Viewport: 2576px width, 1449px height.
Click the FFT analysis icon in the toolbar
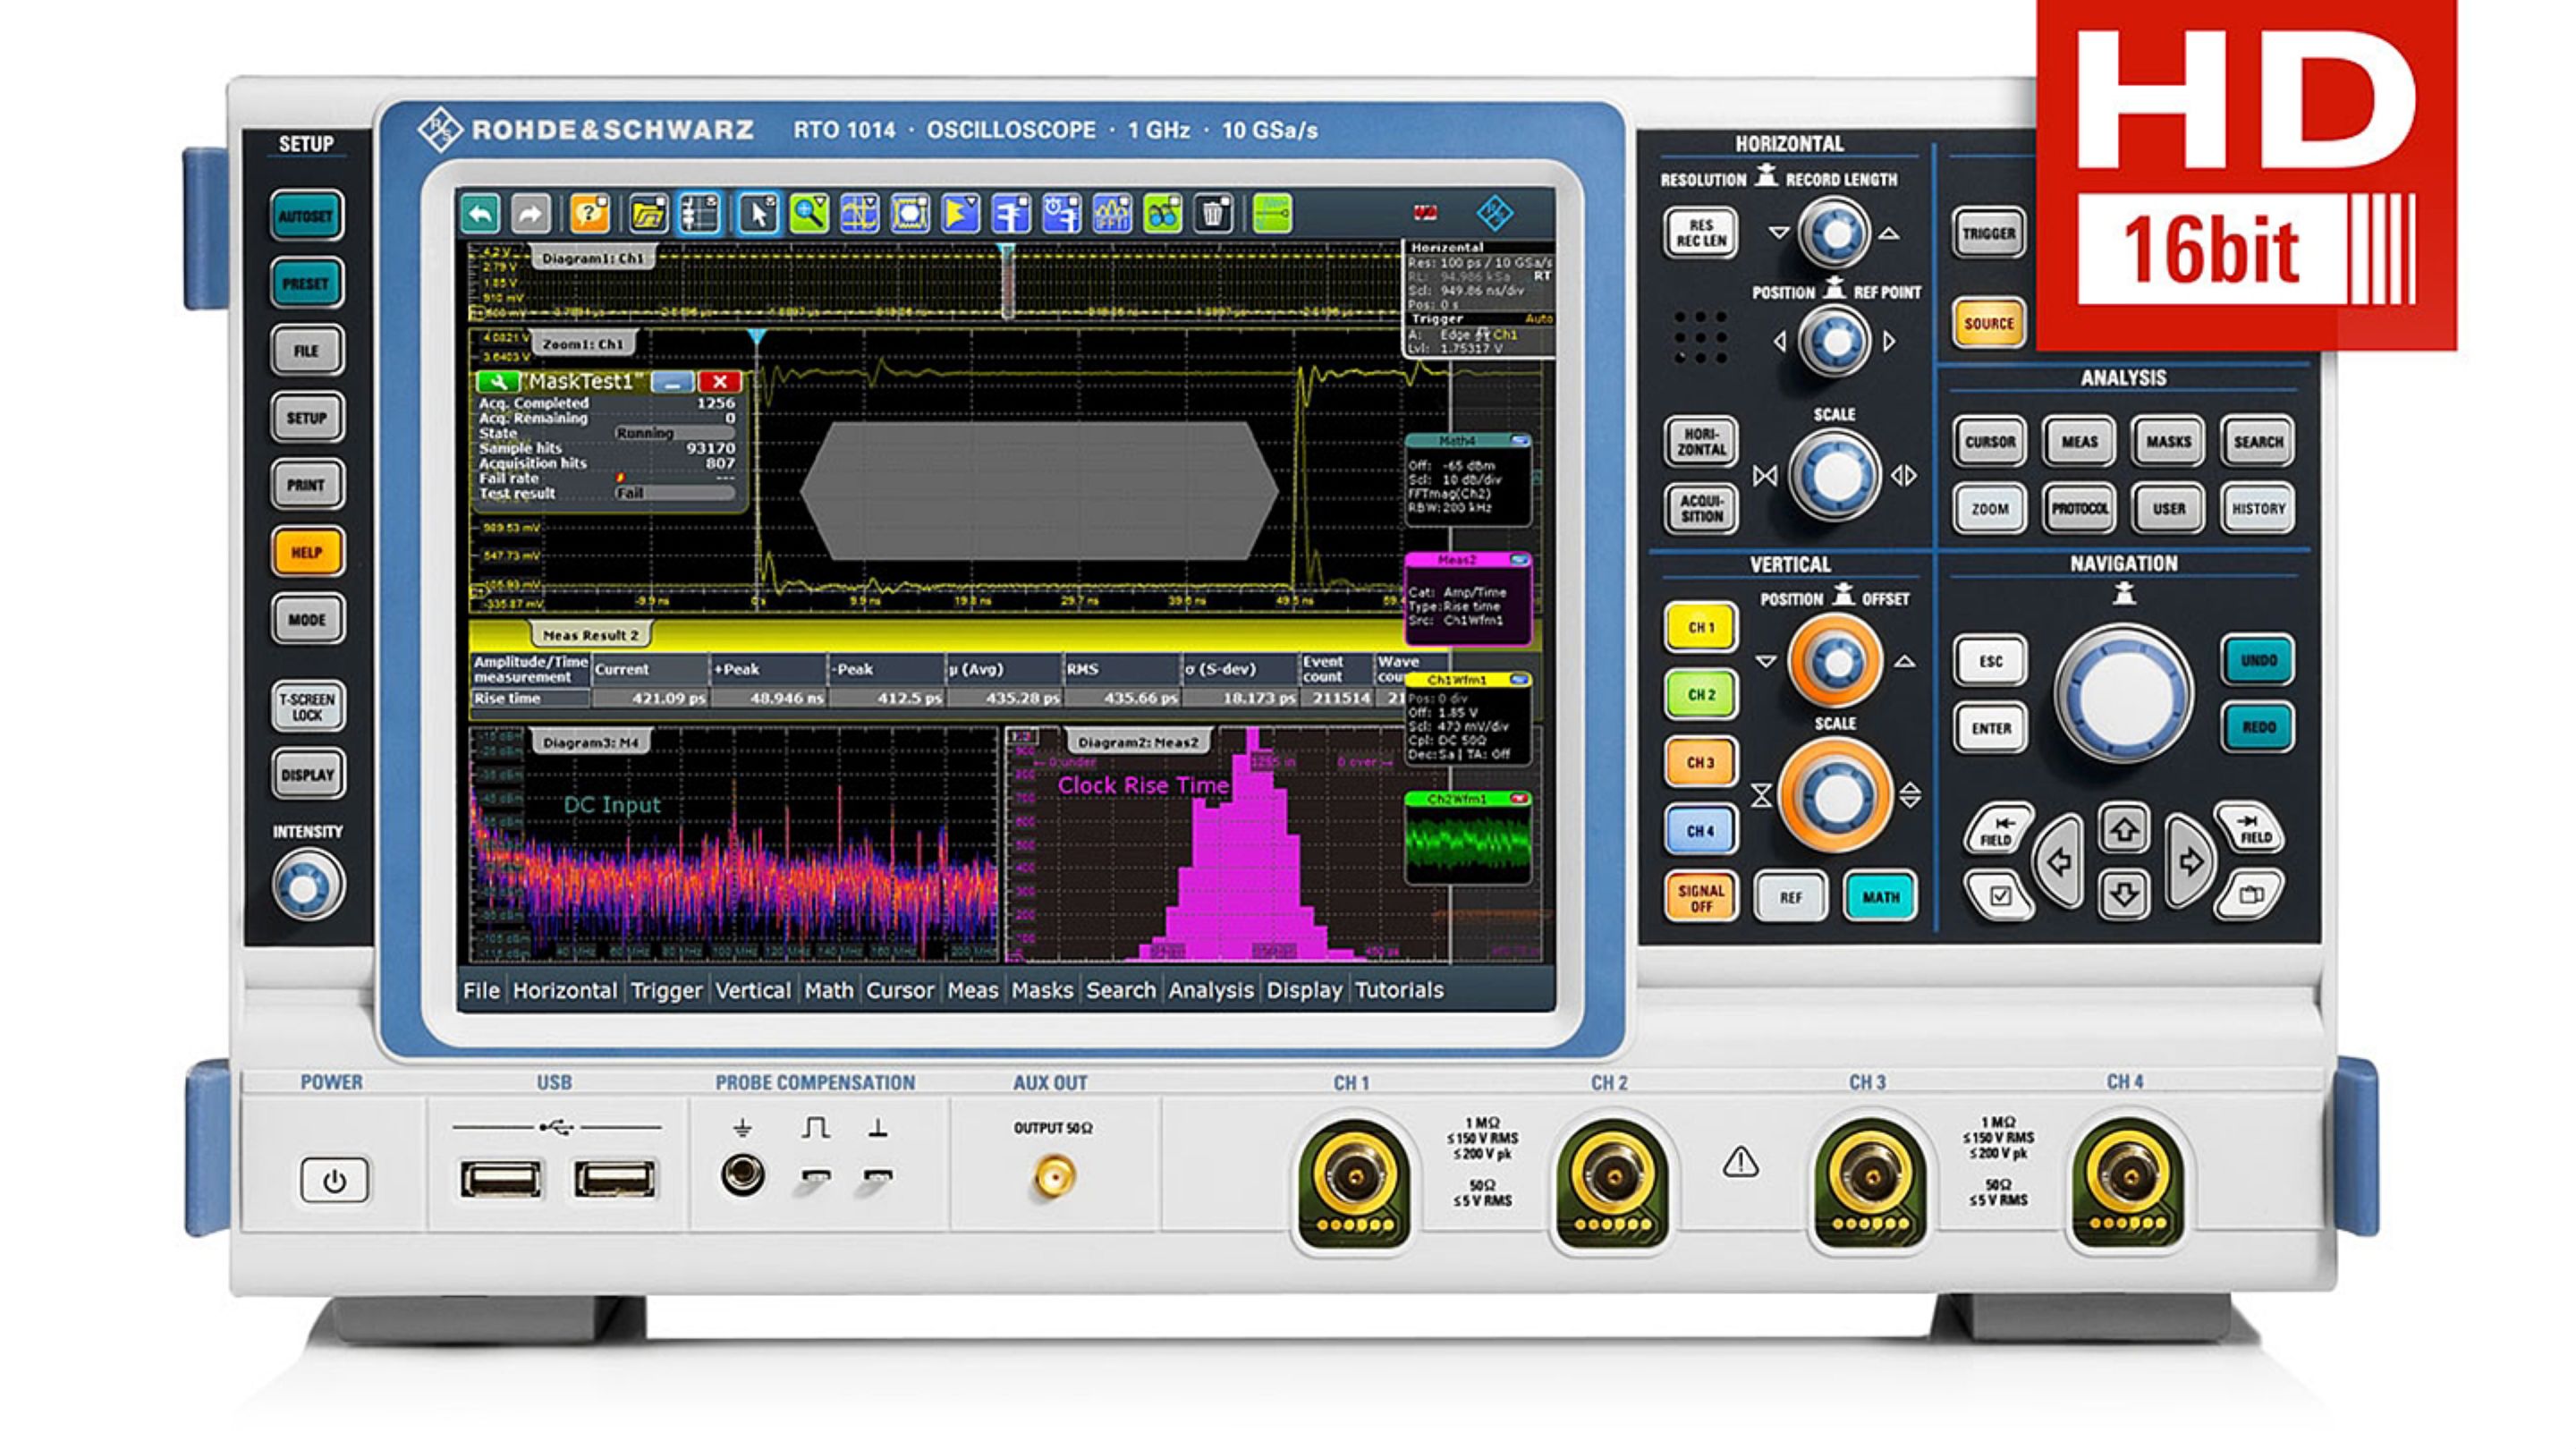pos(1111,213)
